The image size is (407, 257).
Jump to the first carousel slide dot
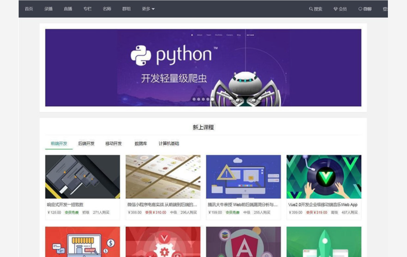(x=194, y=99)
